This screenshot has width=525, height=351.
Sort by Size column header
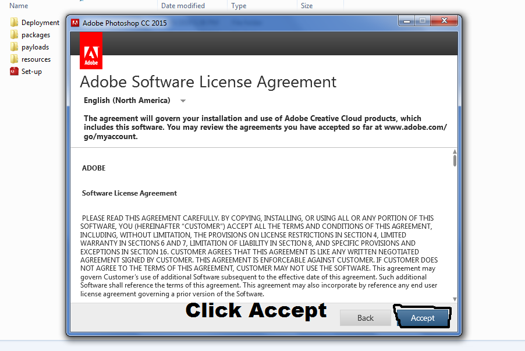point(307,6)
